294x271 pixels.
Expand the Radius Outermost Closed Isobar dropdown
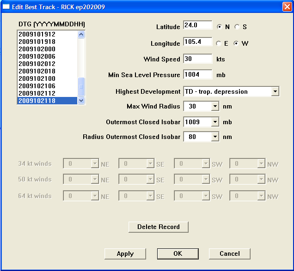click(214, 137)
